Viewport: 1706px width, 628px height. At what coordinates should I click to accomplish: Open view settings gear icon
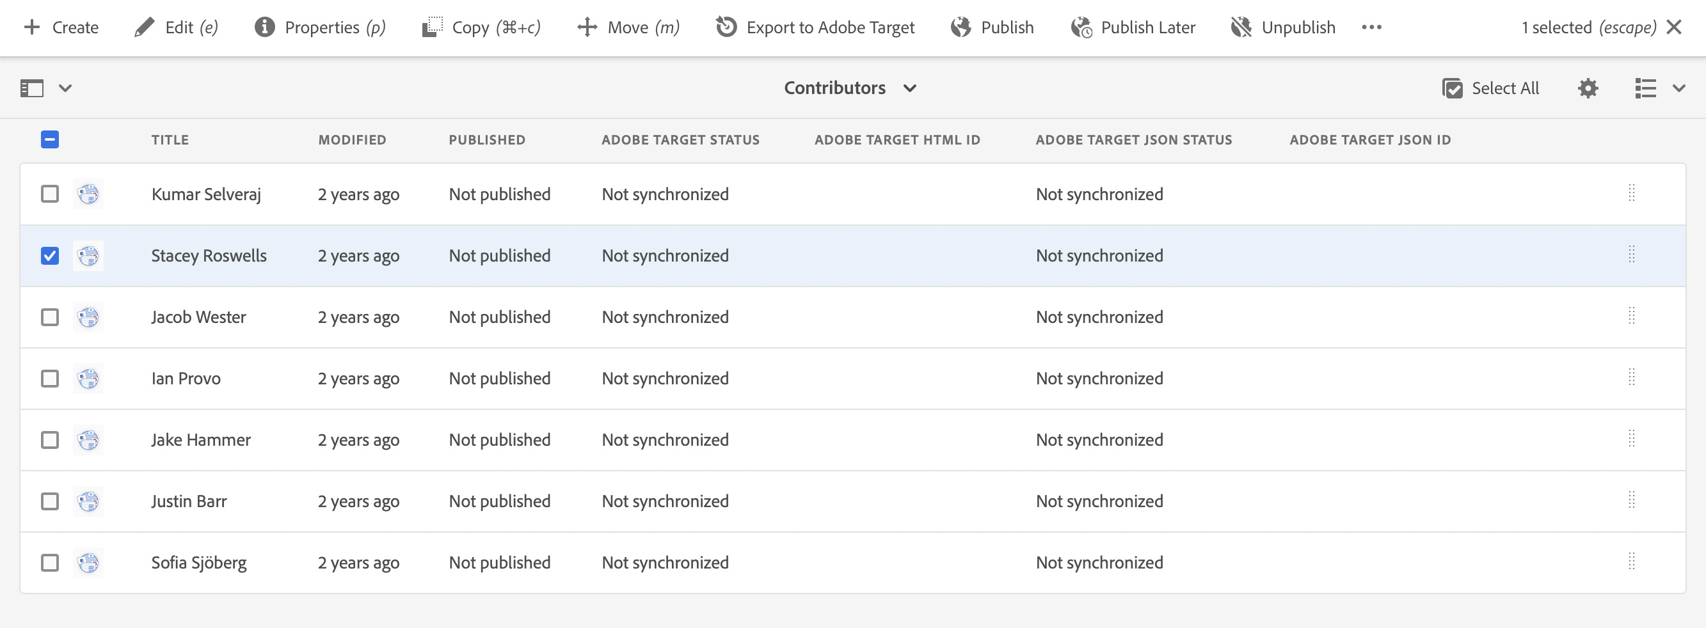click(x=1588, y=88)
